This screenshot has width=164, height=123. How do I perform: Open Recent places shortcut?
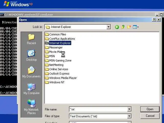(x=31, y=39)
